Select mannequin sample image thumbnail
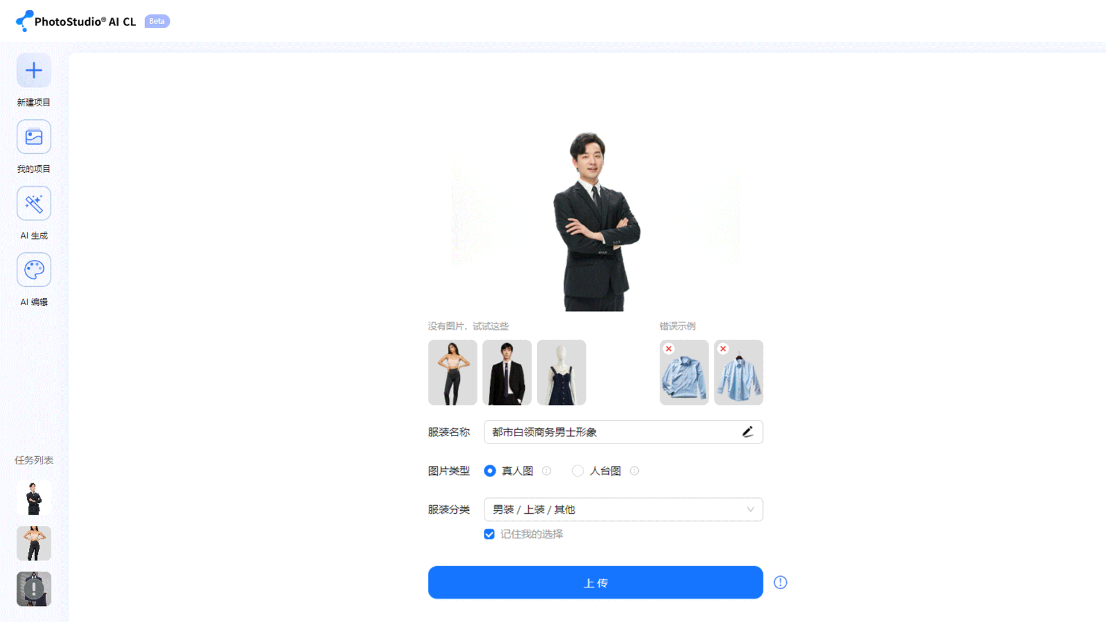Screen dimensions: 1106x622 pyautogui.click(x=560, y=372)
